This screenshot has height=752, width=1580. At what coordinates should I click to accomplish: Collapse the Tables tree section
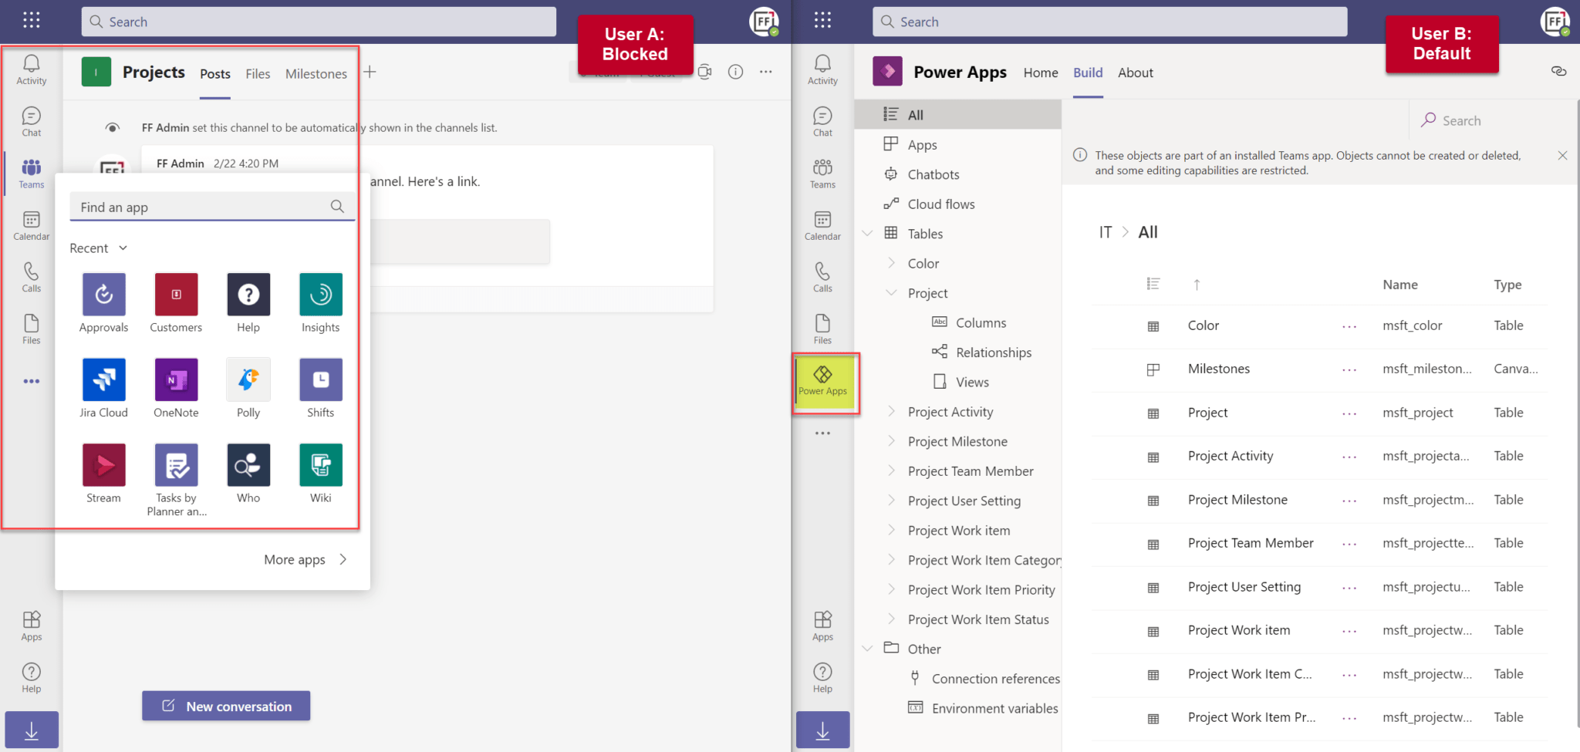point(867,233)
